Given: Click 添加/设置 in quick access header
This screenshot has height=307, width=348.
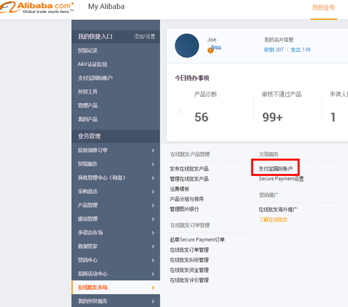Looking at the screenshot, I should pyautogui.click(x=144, y=36).
